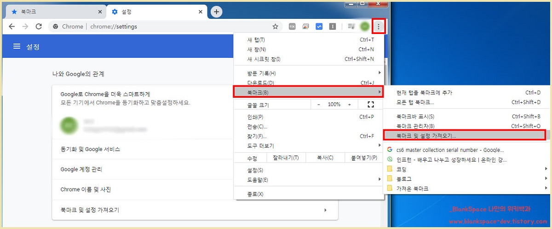The image size is (552, 229).
Task: Choose 인쇄(P) print option
Action: click(309, 117)
